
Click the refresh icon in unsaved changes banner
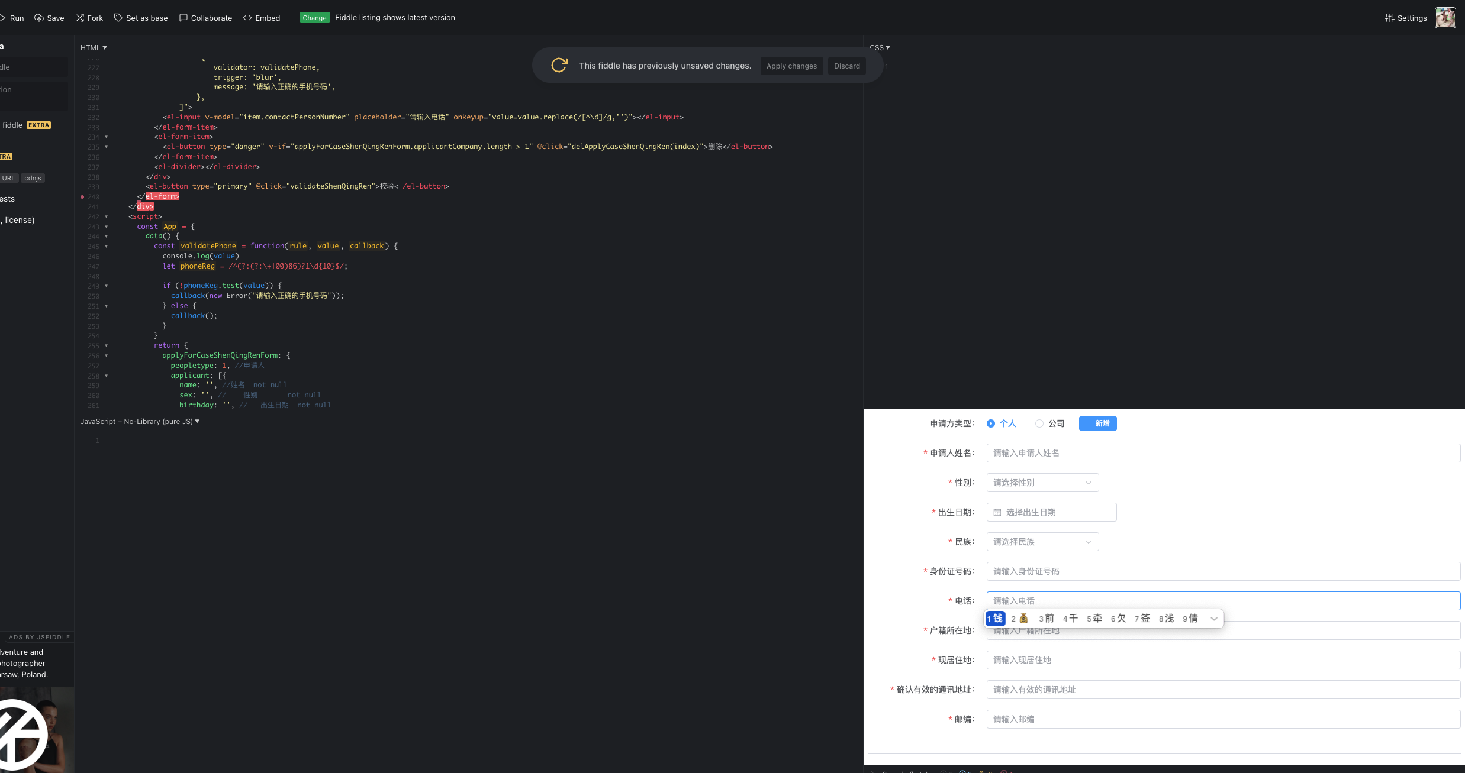558,65
